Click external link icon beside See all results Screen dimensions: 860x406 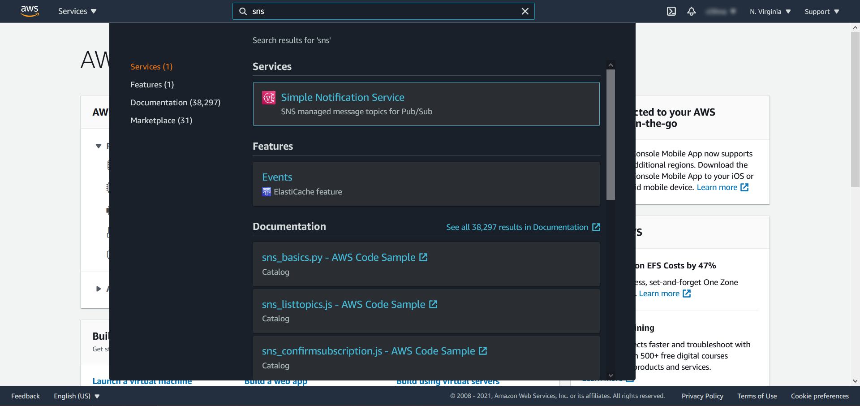coord(596,227)
